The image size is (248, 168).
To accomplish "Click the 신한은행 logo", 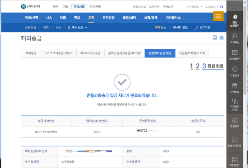I will (31, 6).
